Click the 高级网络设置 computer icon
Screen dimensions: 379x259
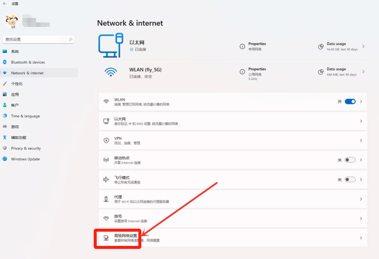[106, 238]
